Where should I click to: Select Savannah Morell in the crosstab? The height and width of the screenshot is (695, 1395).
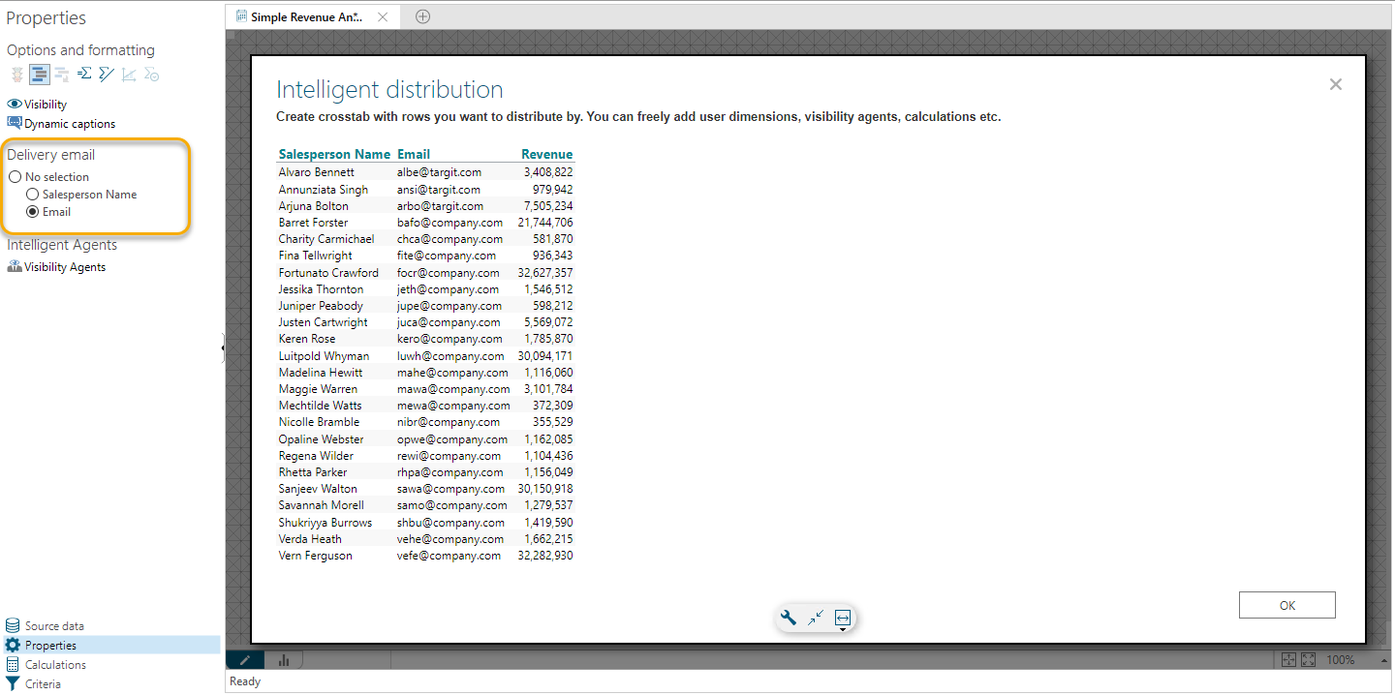(322, 505)
